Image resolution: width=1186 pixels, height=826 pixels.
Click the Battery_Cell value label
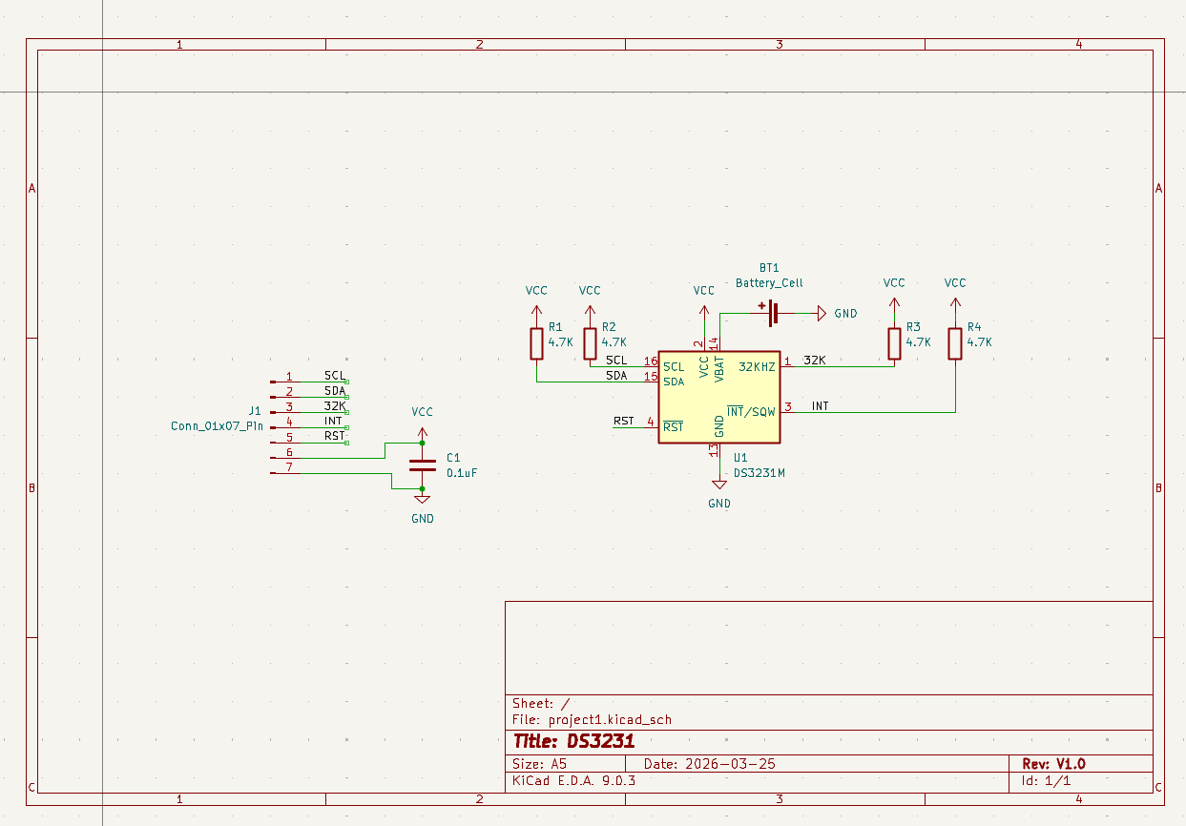pos(769,283)
